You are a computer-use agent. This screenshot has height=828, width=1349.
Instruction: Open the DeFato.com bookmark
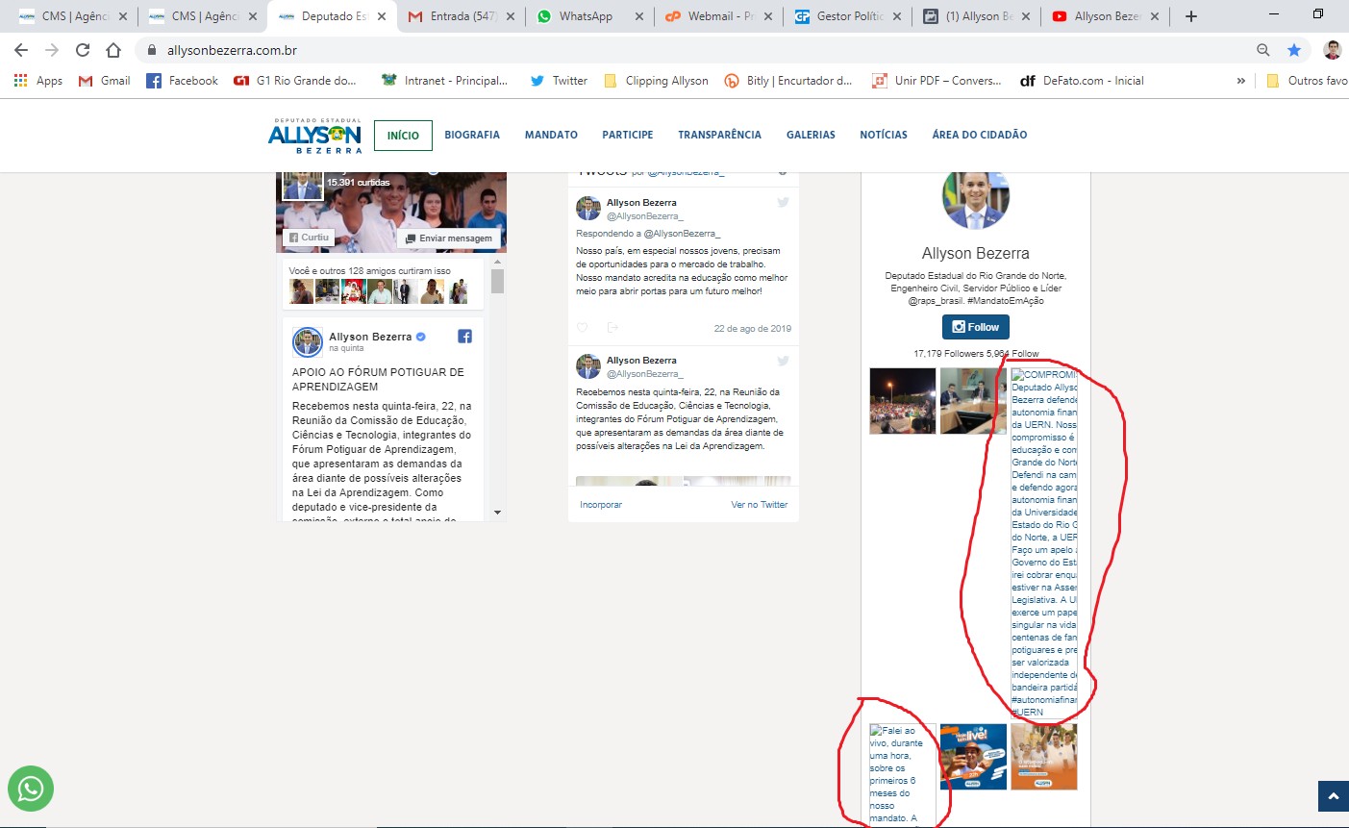1082,81
